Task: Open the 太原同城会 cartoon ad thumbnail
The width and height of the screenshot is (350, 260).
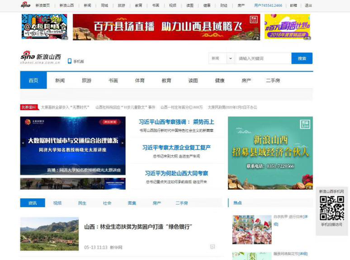Action: pos(44,27)
